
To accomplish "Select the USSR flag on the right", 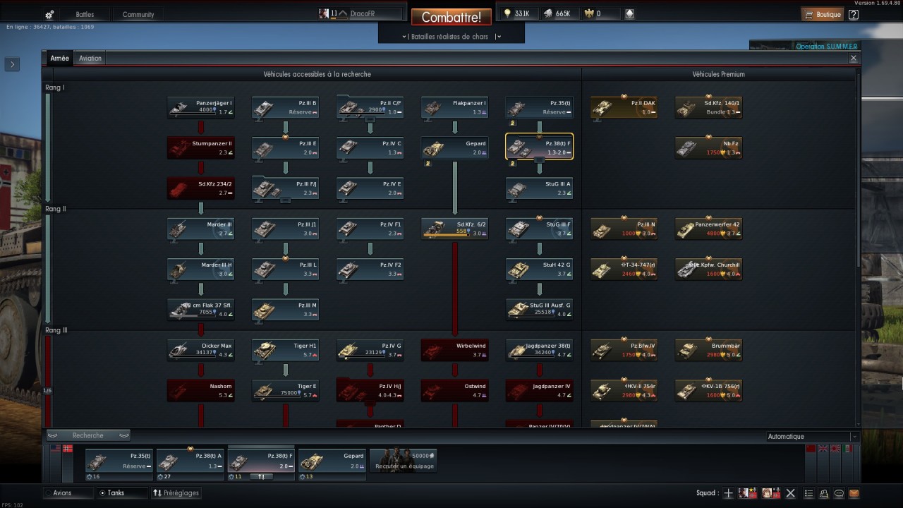I will [x=811, y=449].
